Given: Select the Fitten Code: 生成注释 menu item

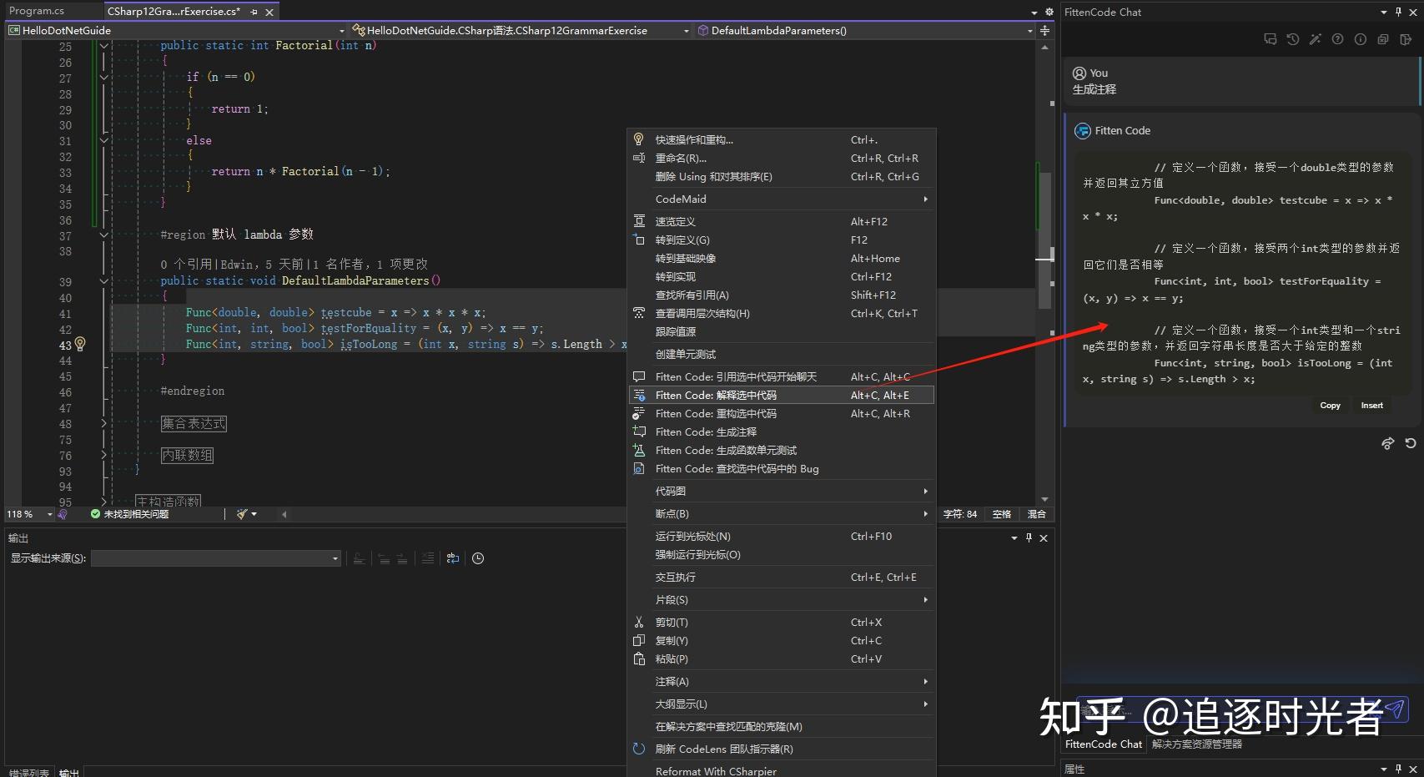Looking at the screenshot, I should 706,431.
